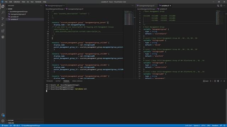Split the terminal panel
Viewport: 227px width, 127px height.
215,81
